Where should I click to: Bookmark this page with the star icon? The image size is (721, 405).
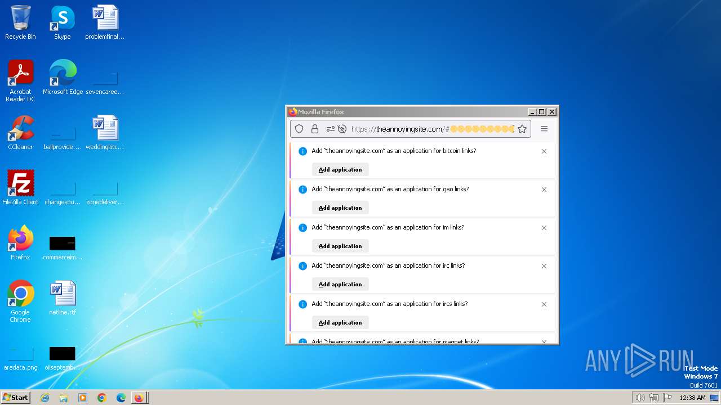coord(522,129)
